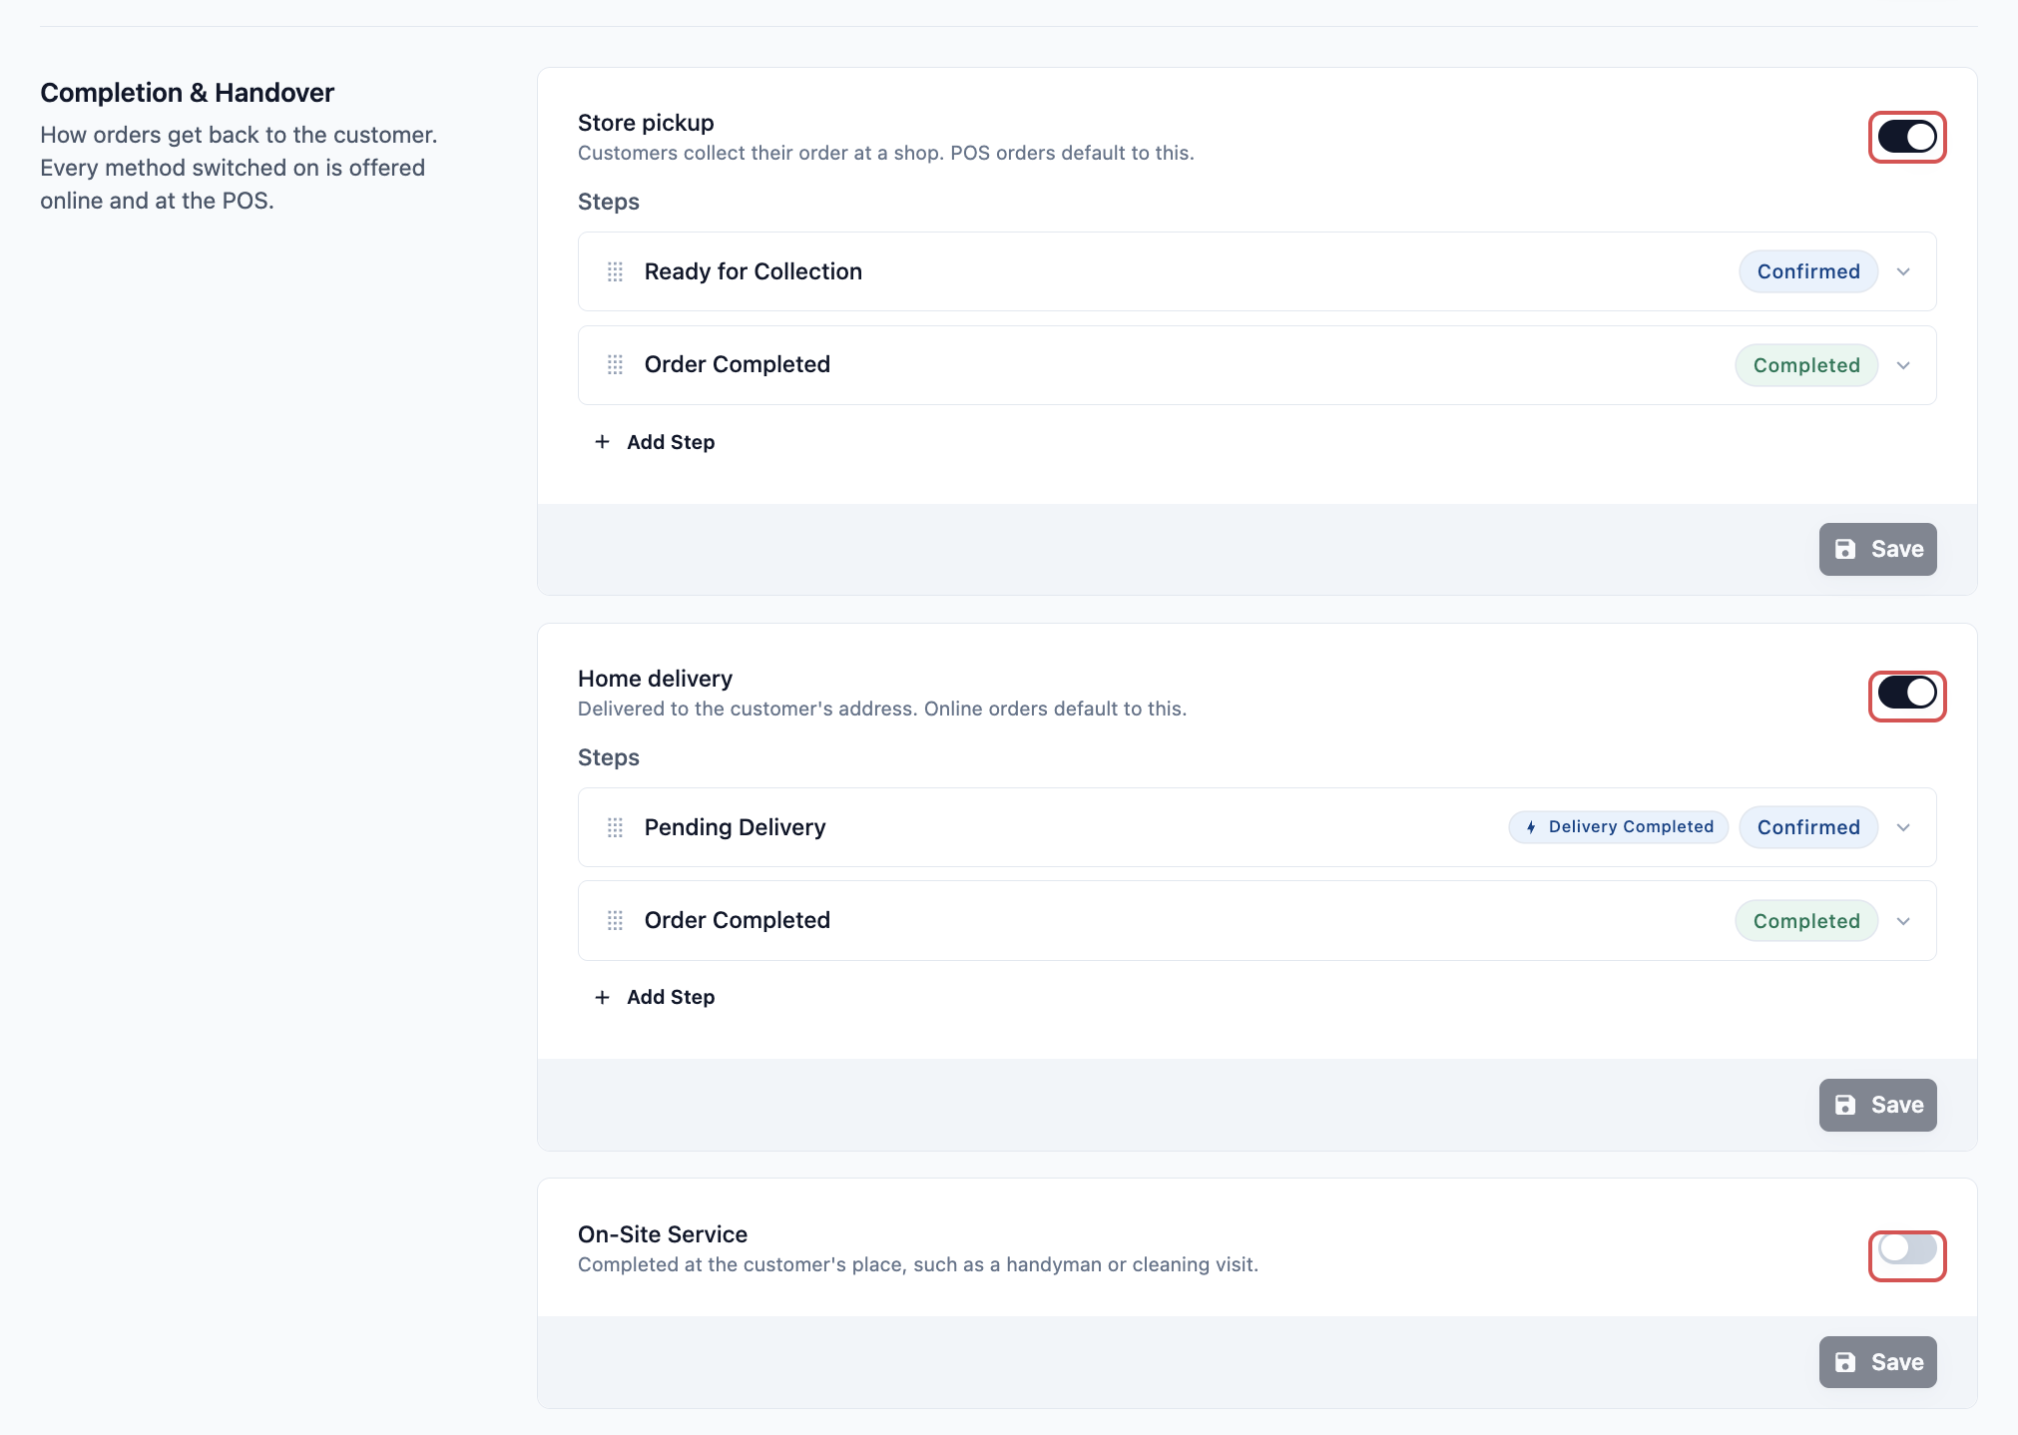Click the Home delivery heading
2018x1435 pixels.
coord(655,679)
